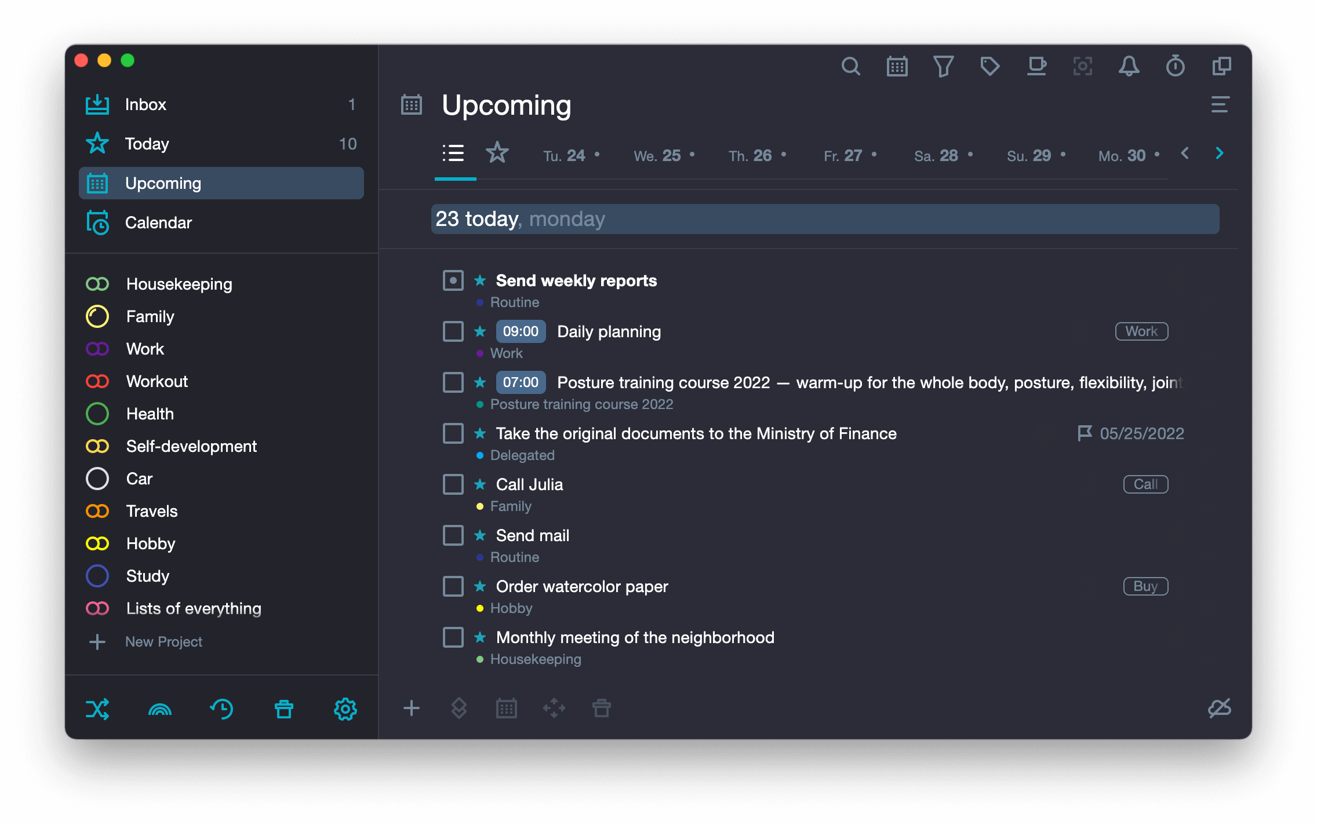1317x825 pixels.
Task: Check off Send mail task
Action: pyautogui.click(x=453, y=535)
